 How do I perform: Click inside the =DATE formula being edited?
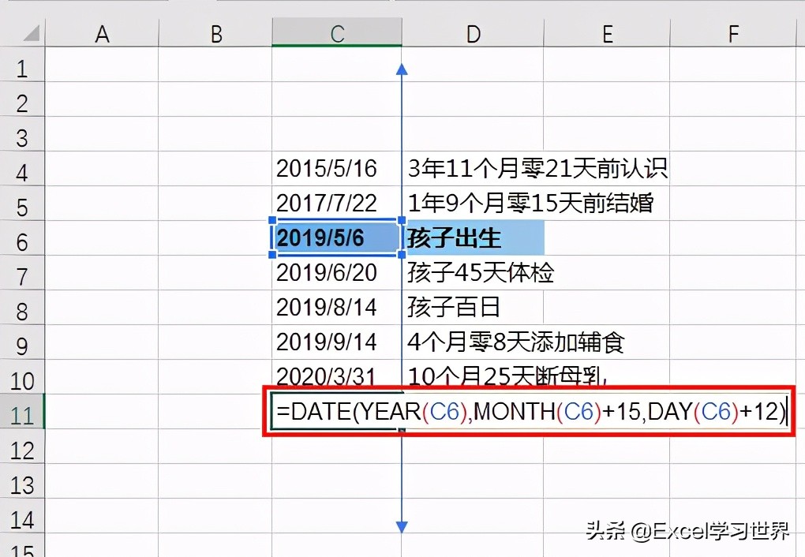point(530,412)
